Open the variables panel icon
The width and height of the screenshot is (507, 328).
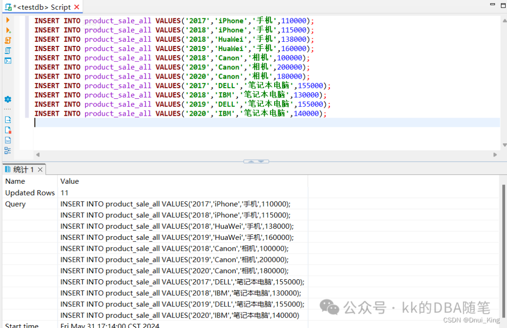(x=8, y=140)
